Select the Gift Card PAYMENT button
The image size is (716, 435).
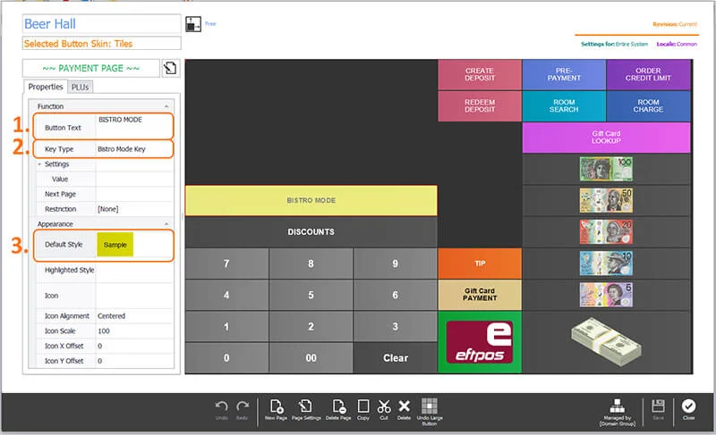point(480,295)
